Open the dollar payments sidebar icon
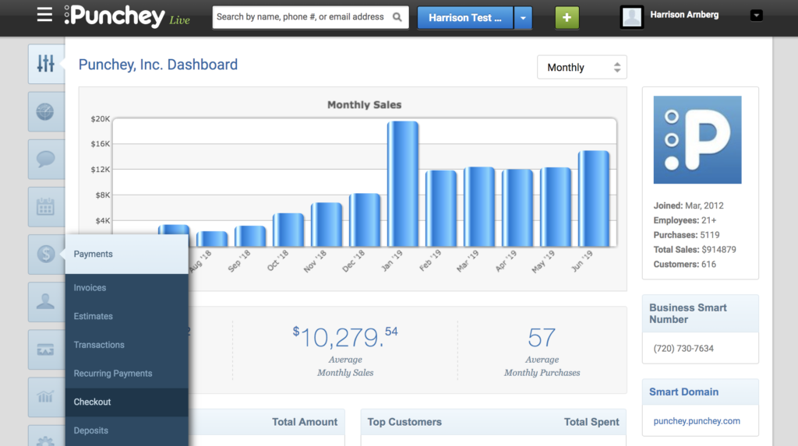 point(46,255)
